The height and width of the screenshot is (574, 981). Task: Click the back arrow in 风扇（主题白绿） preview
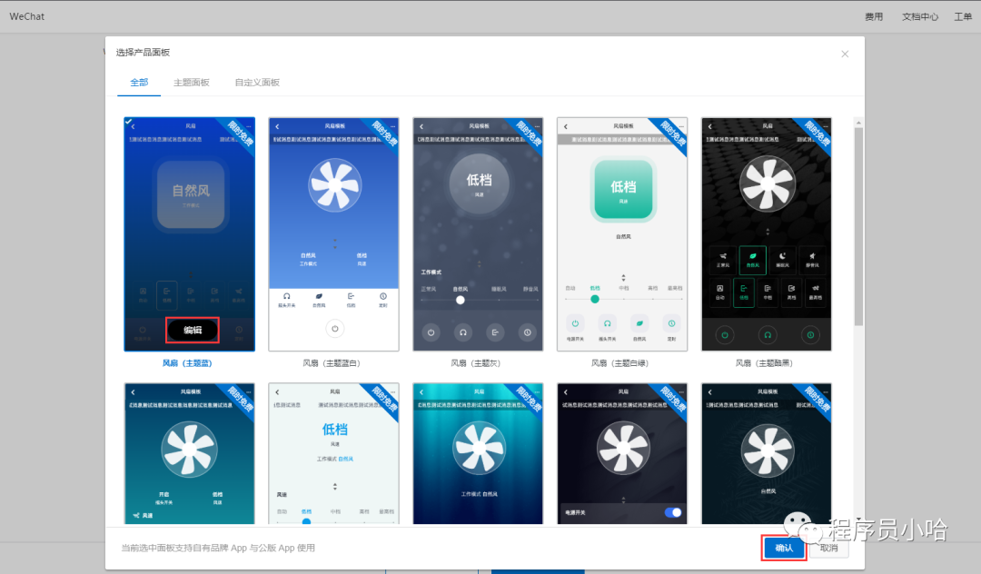pyautogui.click(x=566, y=126)
